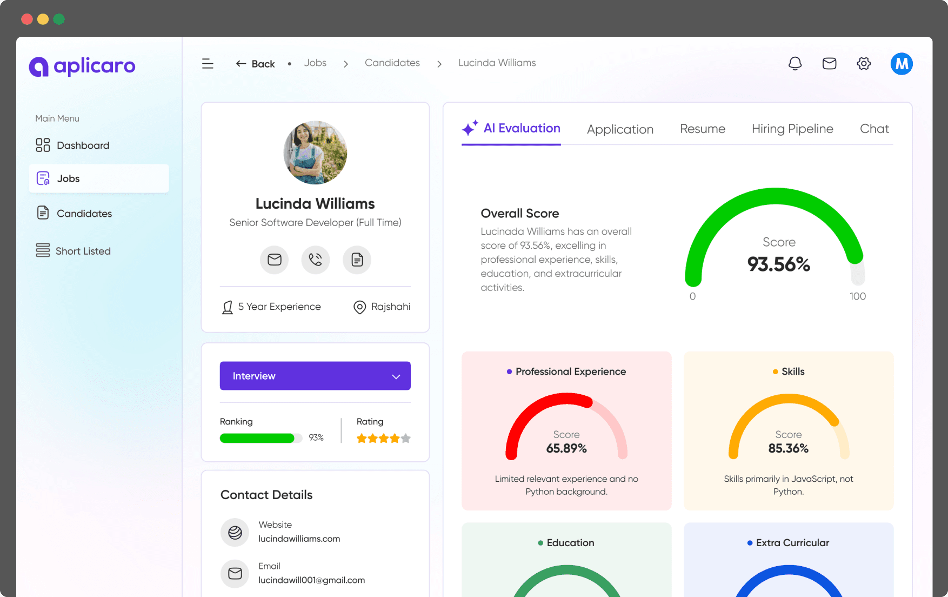
Task: Open the Extra Curricular card
Action: point(789,560)
